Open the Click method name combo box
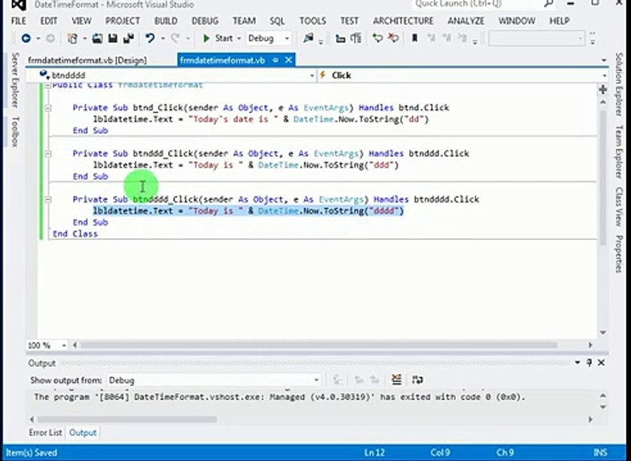The image size is (631, 461). (x=463, y=75)
